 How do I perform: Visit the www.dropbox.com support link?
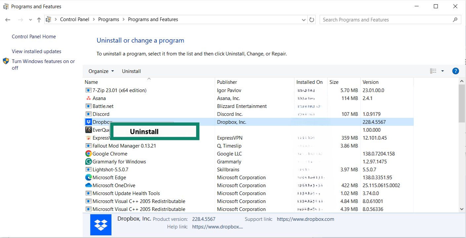(x=305, y=219)
